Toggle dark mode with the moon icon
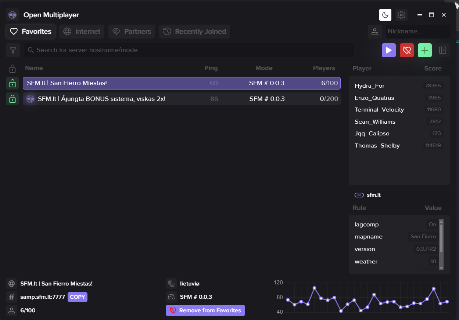Viewport: 459px width, 320px height. pyautogui.click(x=385, y=15)
